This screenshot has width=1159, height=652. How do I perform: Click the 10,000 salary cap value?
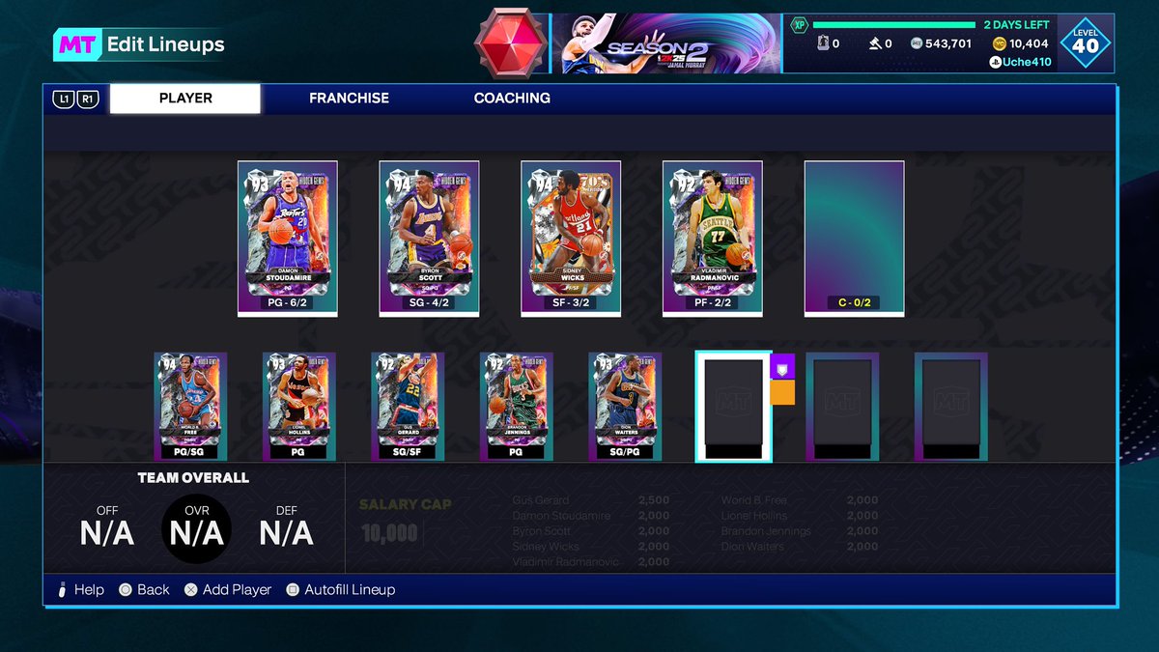pyautogui.click(x=389, y=533)
